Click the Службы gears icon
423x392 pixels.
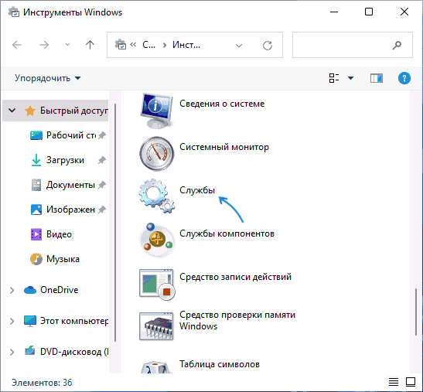[x=157, y=196]
